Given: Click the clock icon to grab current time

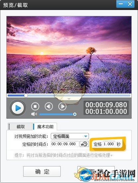Looking at the screenshot, I should click(84, 144).
